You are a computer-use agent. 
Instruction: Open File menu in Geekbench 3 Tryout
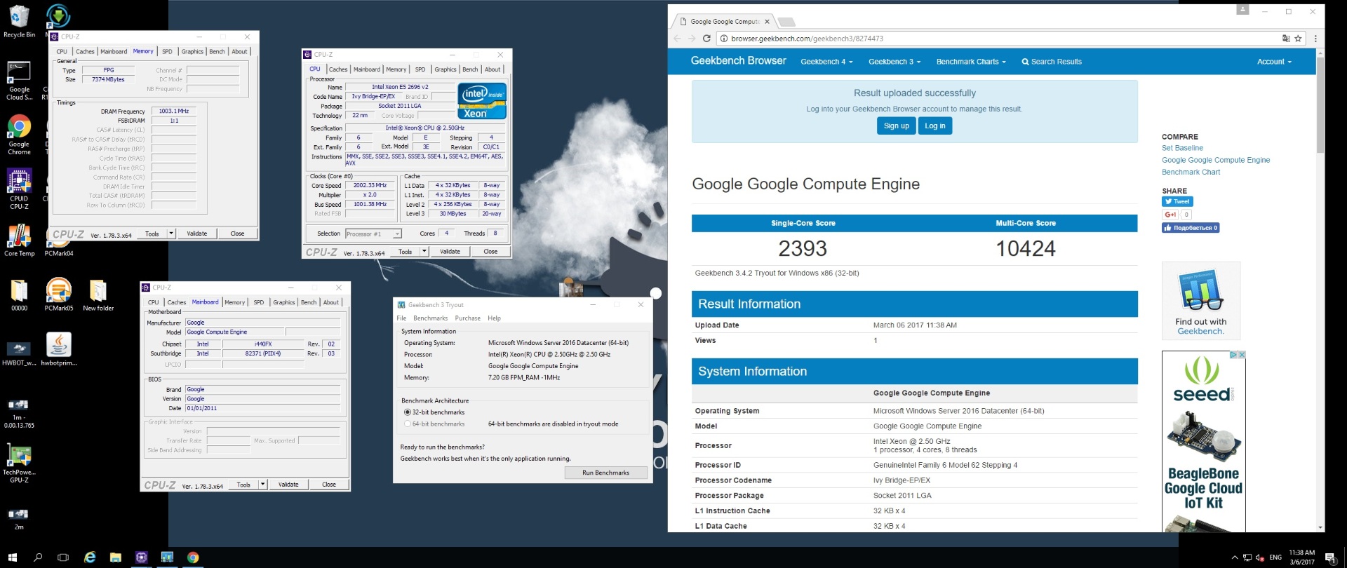click(401, 318)
